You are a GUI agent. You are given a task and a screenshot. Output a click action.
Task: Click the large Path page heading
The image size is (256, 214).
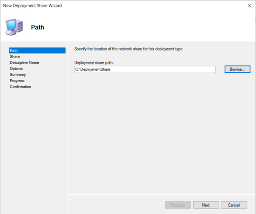click(x=38, y=27)
